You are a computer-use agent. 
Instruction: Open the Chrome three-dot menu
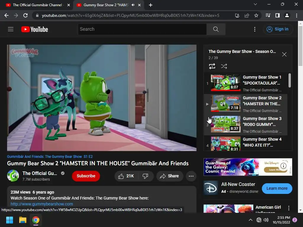click(296, 15)
